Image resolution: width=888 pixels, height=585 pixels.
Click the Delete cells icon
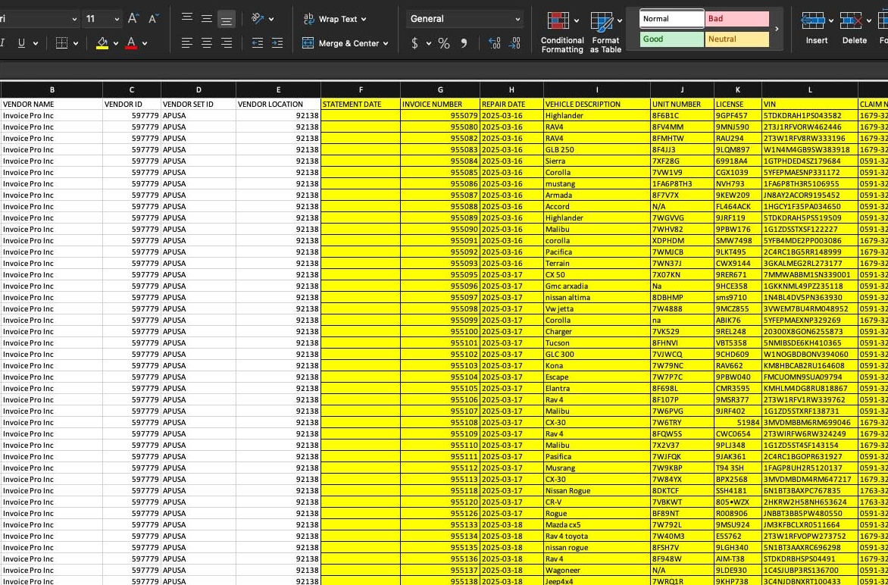click(x=851, y=20)
